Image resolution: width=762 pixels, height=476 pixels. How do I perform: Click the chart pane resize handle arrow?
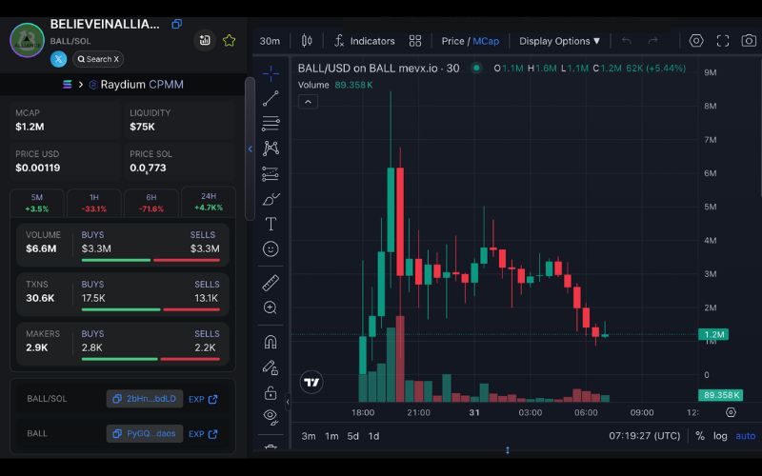(x=508, y=450)
